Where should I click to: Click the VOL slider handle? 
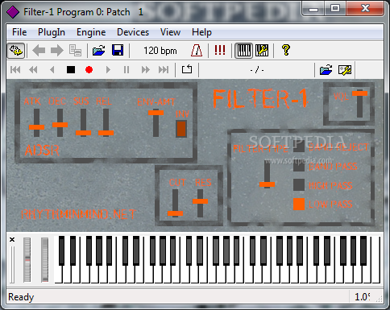tap(359, 93)
